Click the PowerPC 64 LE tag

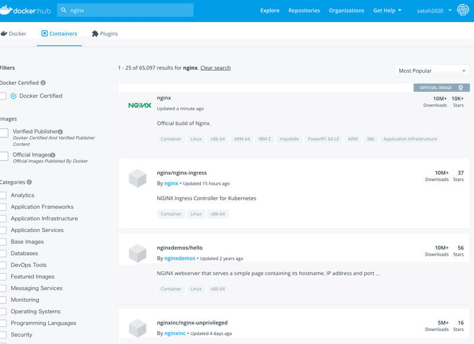(x=323, y=139)
